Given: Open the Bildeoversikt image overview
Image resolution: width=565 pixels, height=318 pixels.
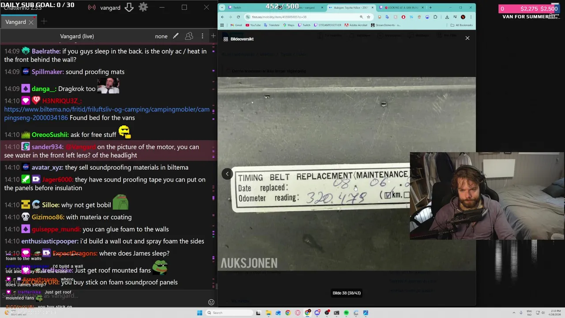Looking at the screenshot, I should pos(238,39).
